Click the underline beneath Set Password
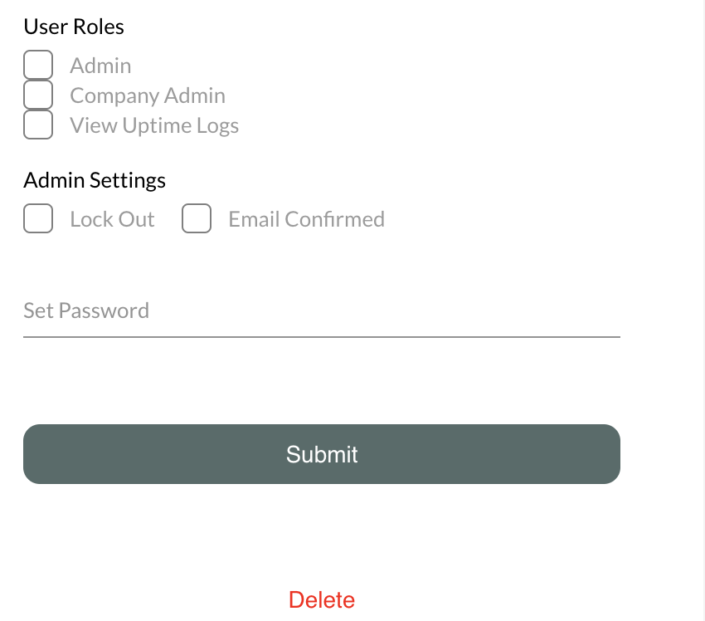 pos(322,337)
